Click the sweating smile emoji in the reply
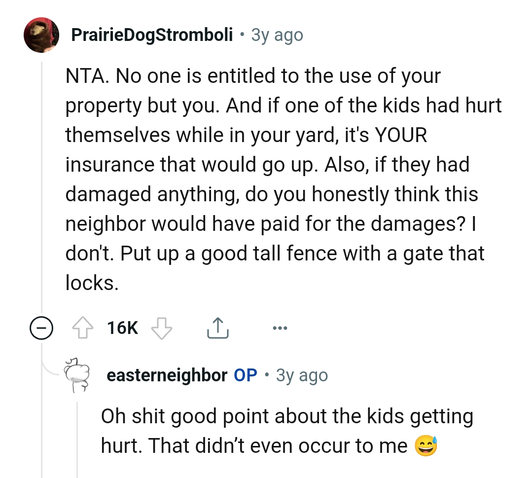 [425, 445]
